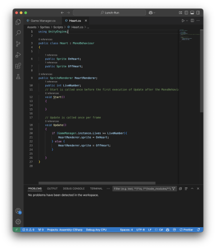
Task: Open the Extensions view
Action: point(18,66)
